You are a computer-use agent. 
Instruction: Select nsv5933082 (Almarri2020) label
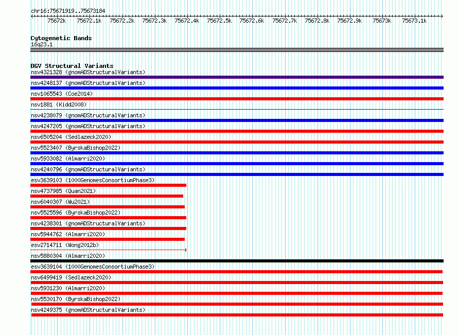(x=68, y=158)
